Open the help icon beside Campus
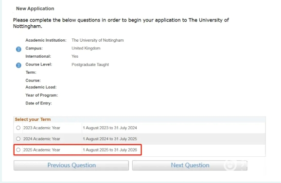The height and width of the screenshot is (183, 281). (18, 49)
